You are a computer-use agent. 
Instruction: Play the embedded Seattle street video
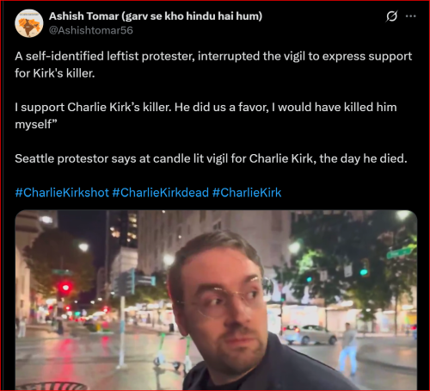[x=216, y=300]
